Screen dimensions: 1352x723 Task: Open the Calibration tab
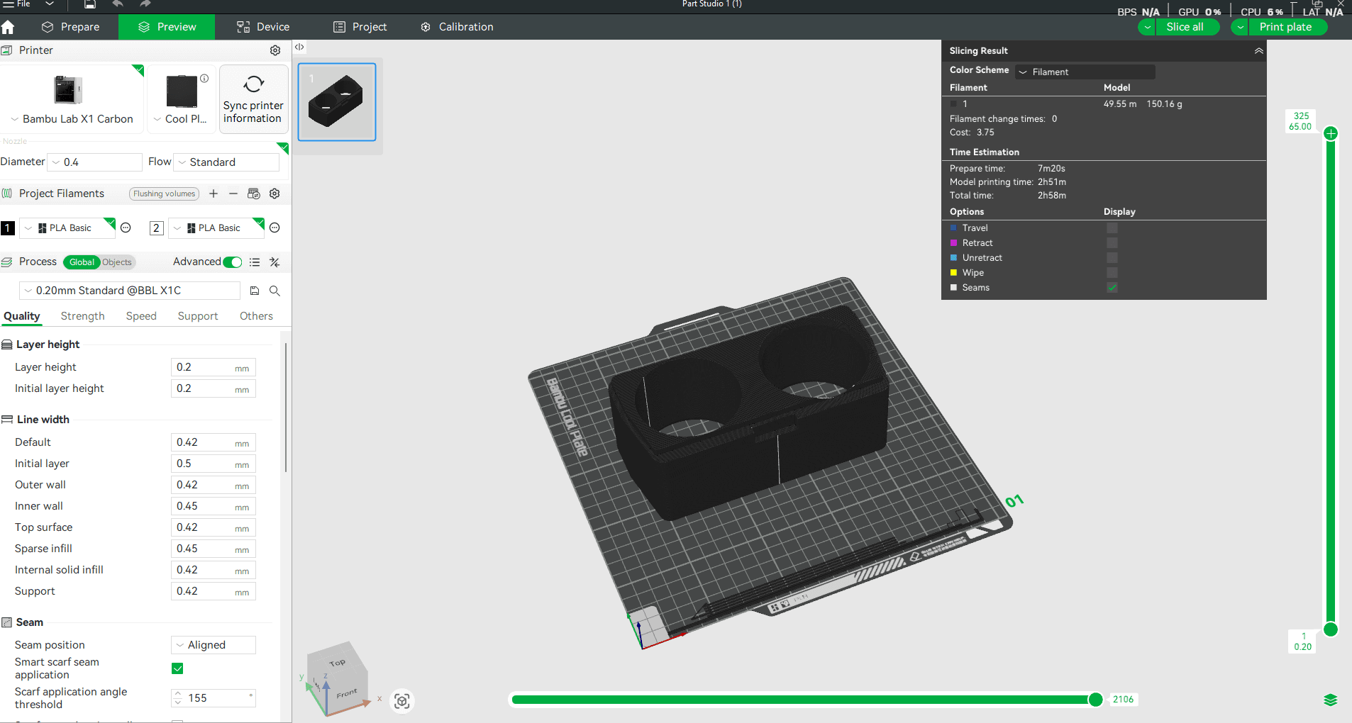point(457,27)
